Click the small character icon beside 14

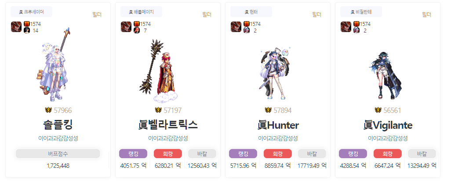point(27,30)
